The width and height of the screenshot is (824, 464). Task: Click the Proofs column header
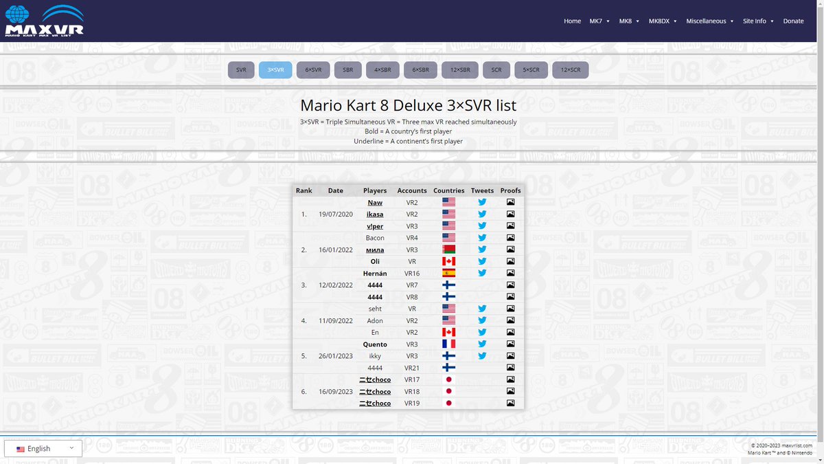[x=510, y=190]
